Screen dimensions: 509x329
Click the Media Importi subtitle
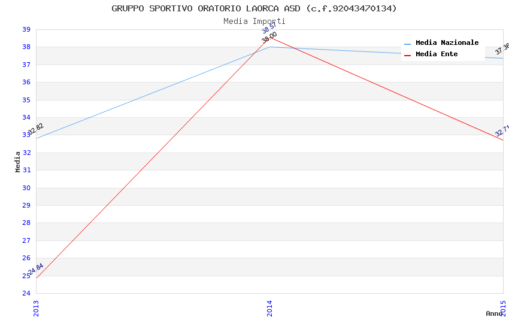click(254, 22)
